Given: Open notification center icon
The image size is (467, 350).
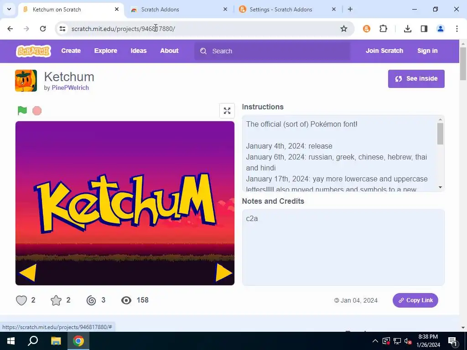Looking at the screenshot, I should click(453, 341).
